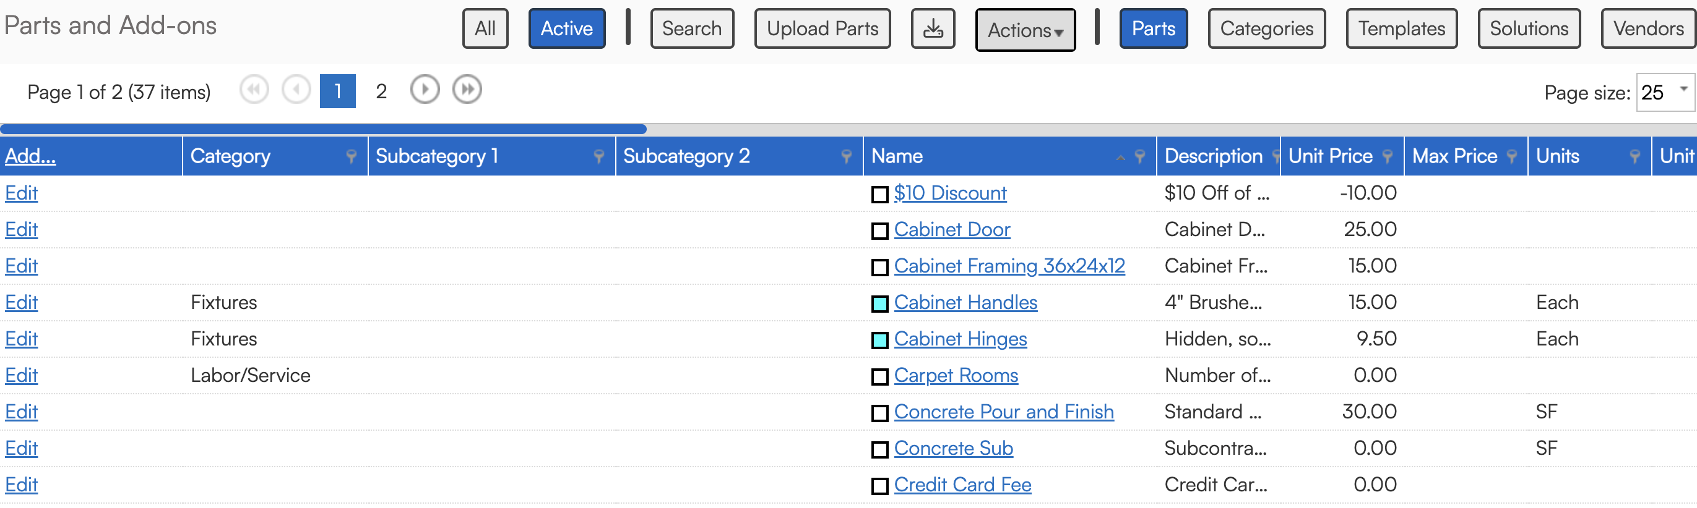Check the box beside $10 Discount
1697x508 pixels.
tap(879, 194)
